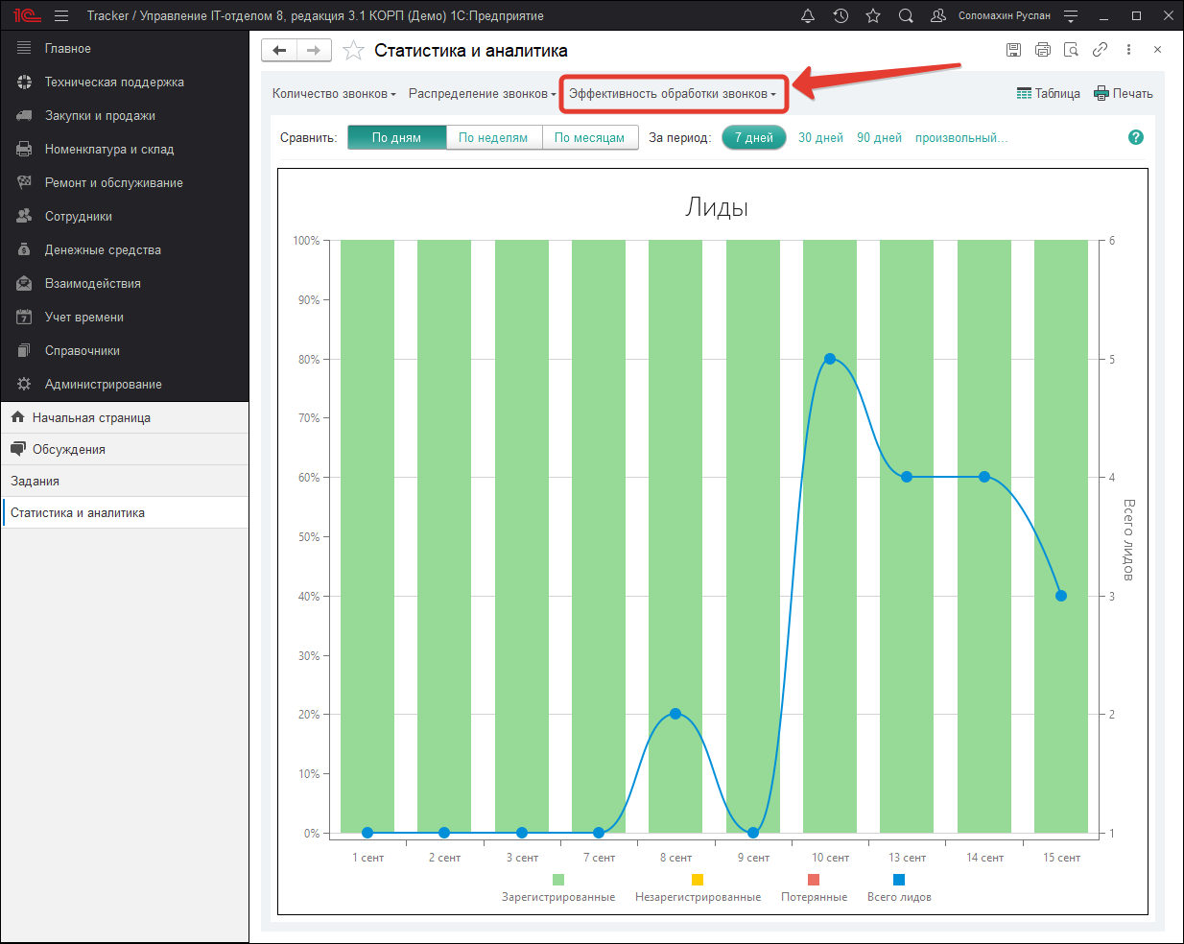Open Эффективность обработки звонков dropdown
This screenshot has height=944, width=1184.
(x=673, y=93)
